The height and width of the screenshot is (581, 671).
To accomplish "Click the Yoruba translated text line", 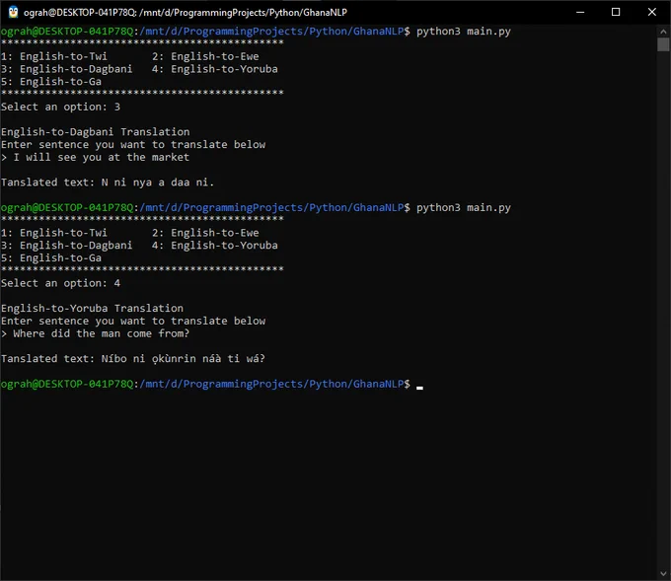I will (133, 359).
